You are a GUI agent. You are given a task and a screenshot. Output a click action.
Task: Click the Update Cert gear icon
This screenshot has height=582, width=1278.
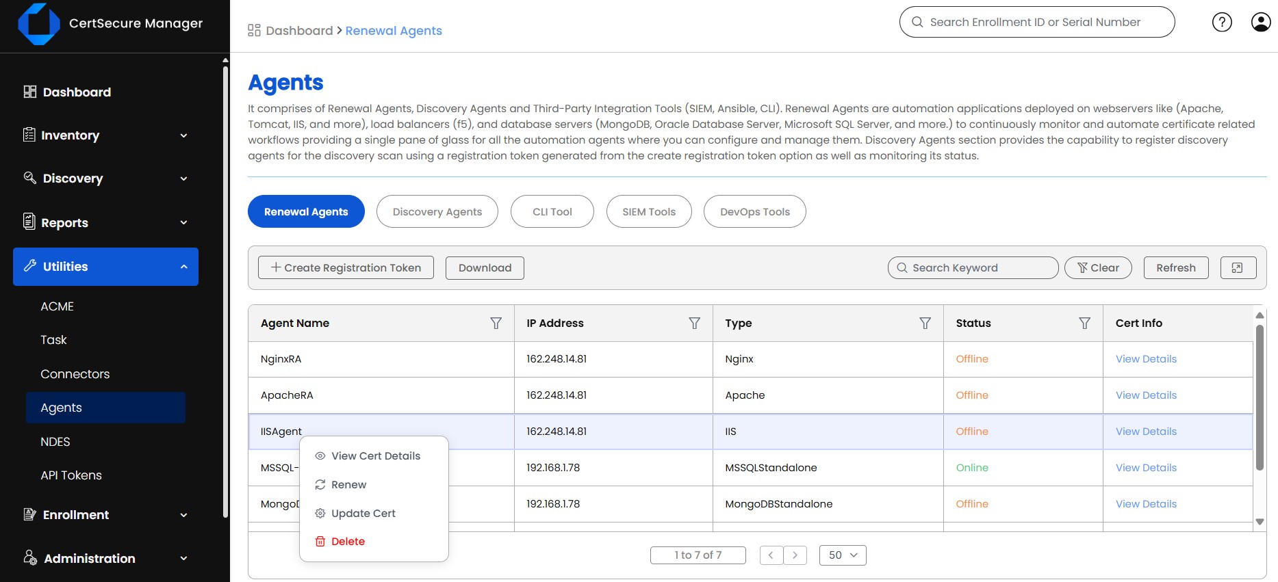click(320, 514)
